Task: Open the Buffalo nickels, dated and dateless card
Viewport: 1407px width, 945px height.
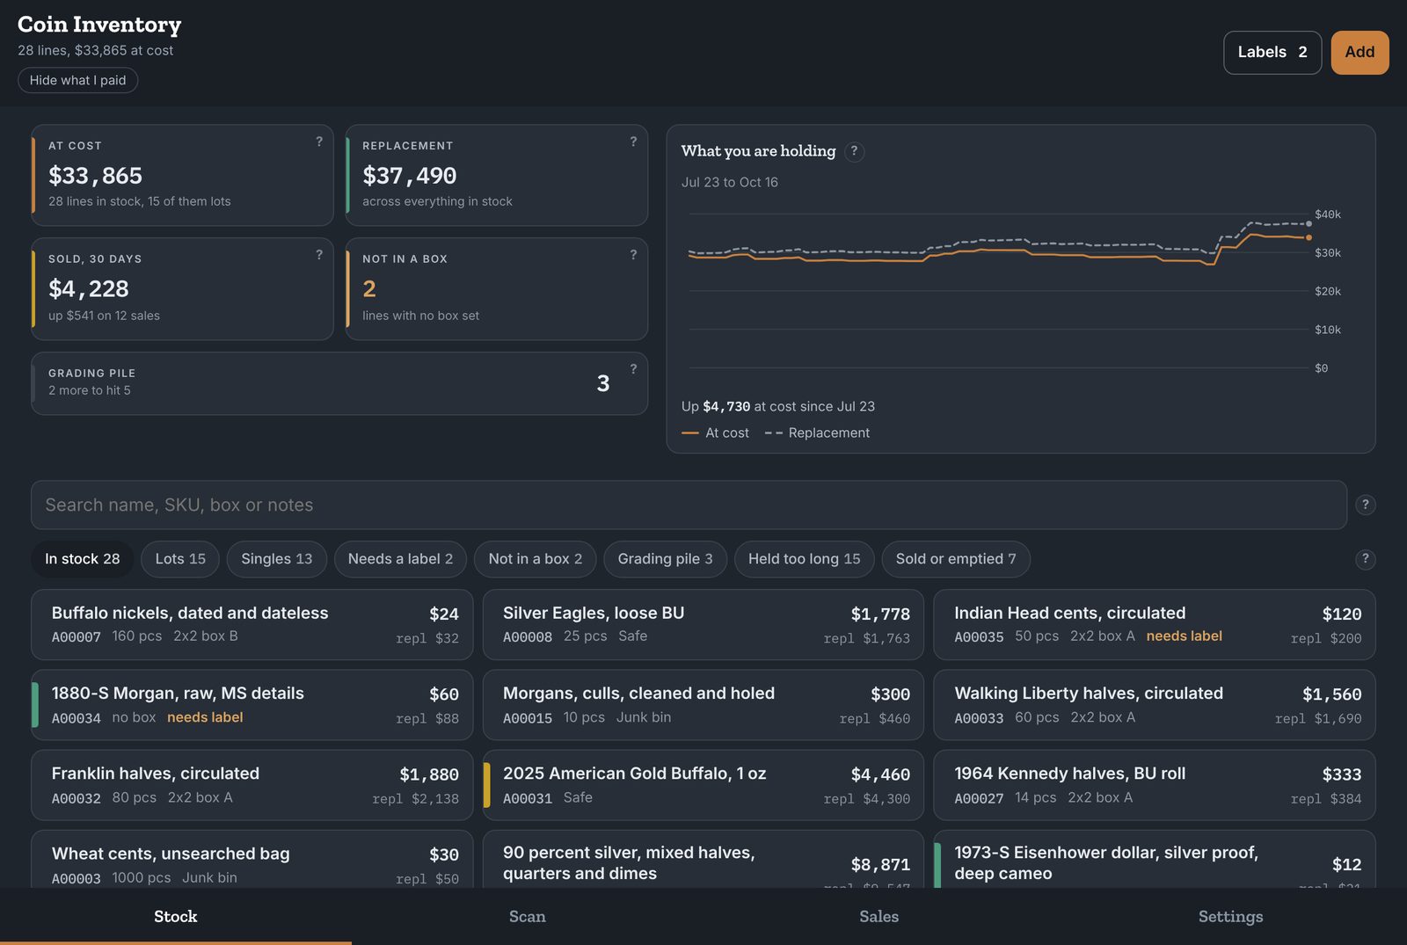Action: pyautogui.click(x=252, y=624)
